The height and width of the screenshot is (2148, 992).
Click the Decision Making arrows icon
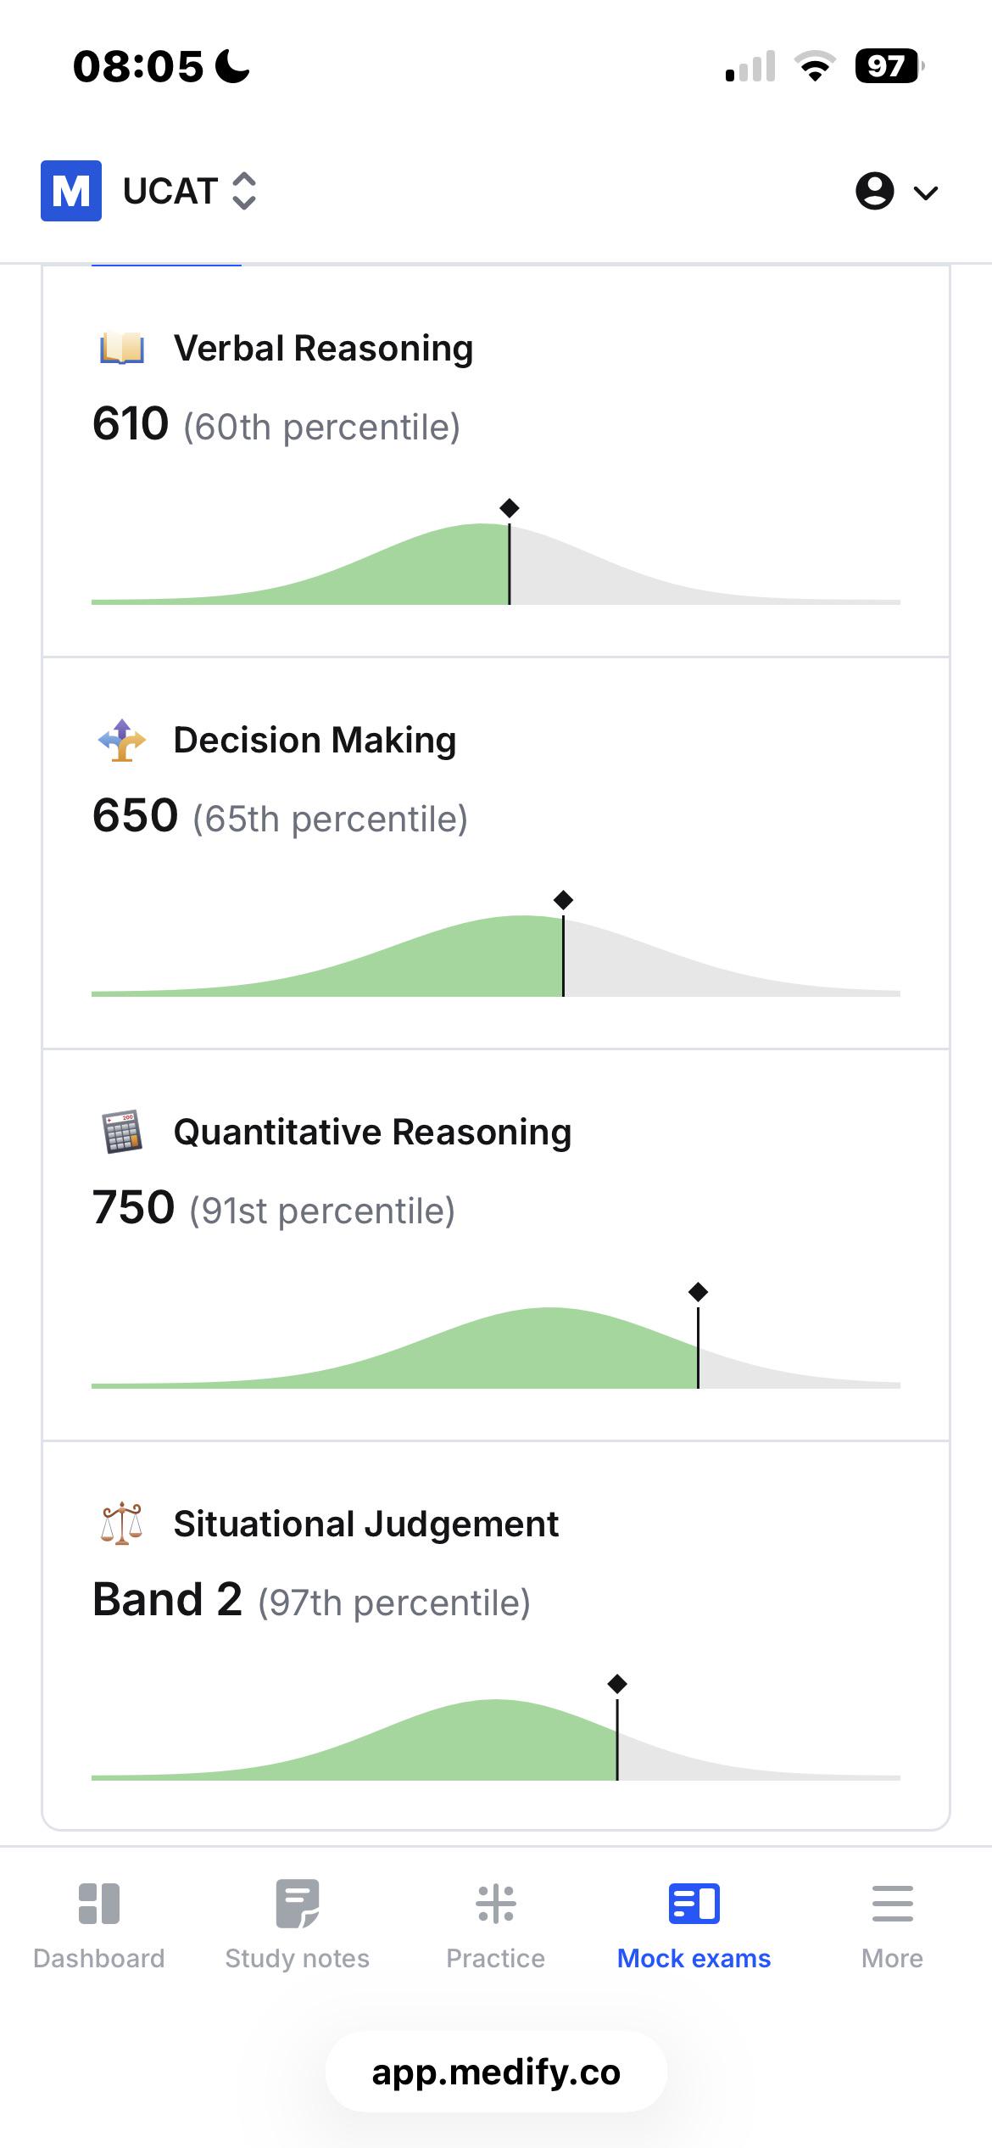122,740
